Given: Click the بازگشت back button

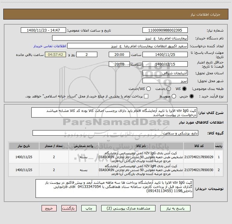Looking at the screenshot, I should pos(69,208).
